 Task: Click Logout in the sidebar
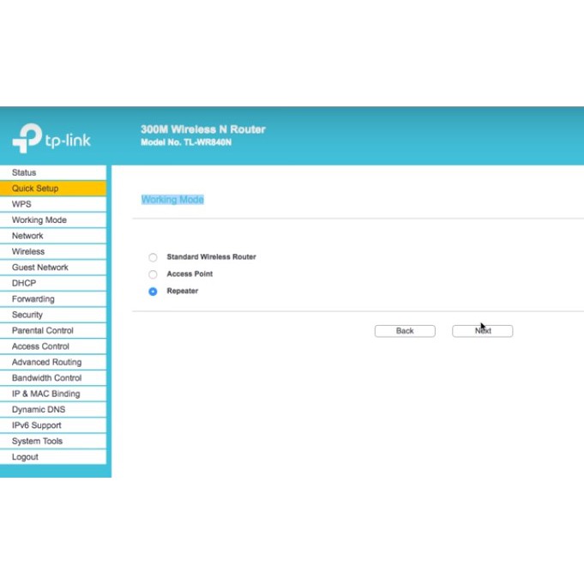(25, 457)
